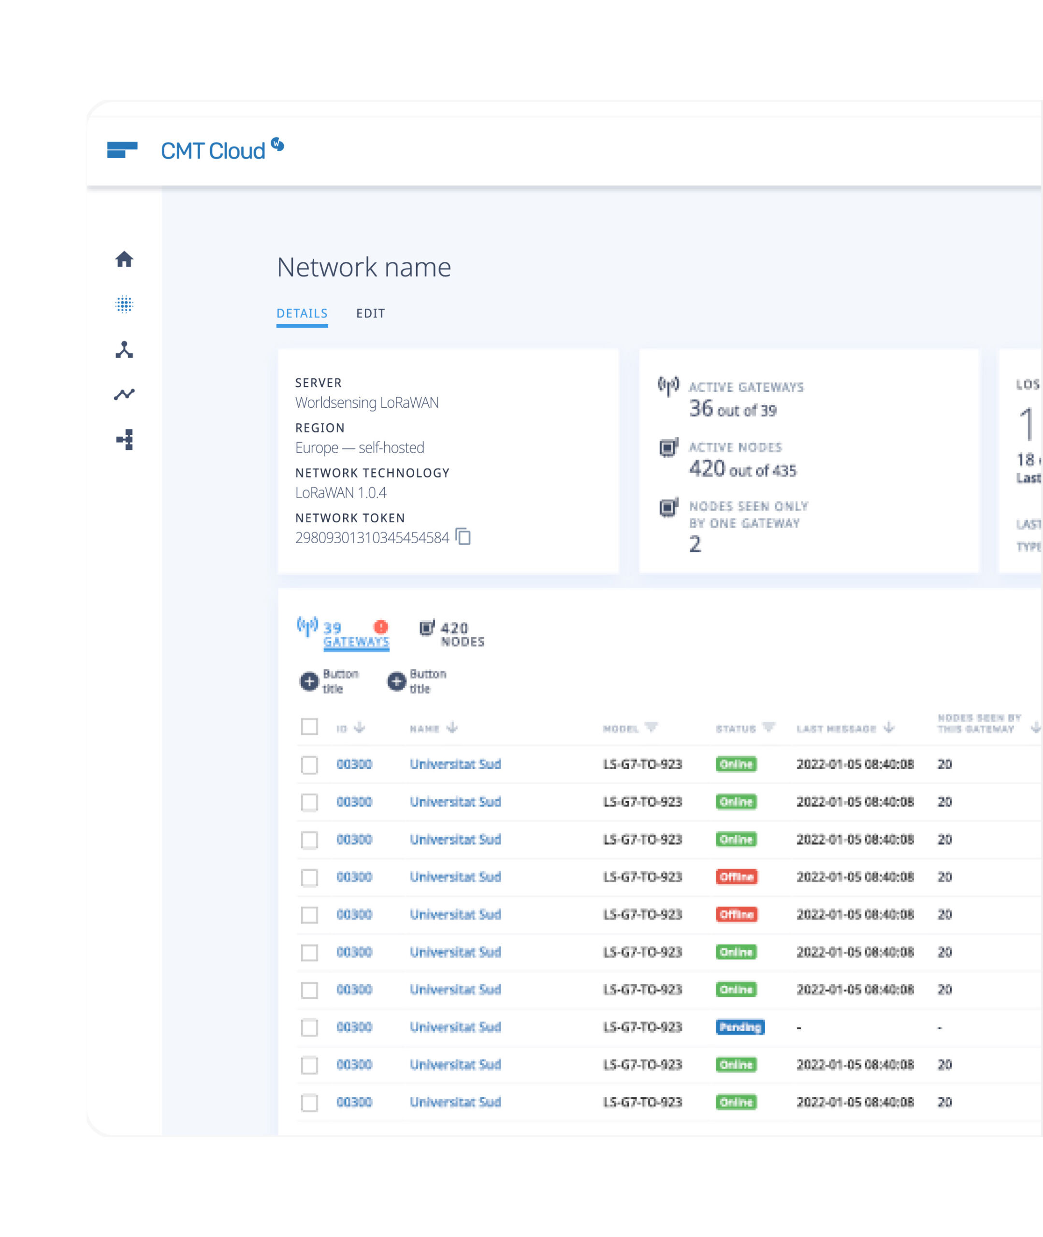Select the DETAILS tab
The height and width of the screenshot is (1237, 1043).
[302, 313]
